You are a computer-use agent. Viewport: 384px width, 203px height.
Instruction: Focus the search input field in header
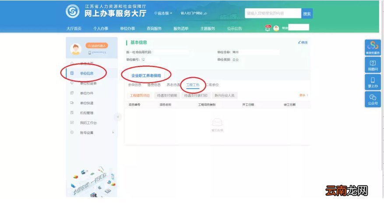(x=273, y=14)
